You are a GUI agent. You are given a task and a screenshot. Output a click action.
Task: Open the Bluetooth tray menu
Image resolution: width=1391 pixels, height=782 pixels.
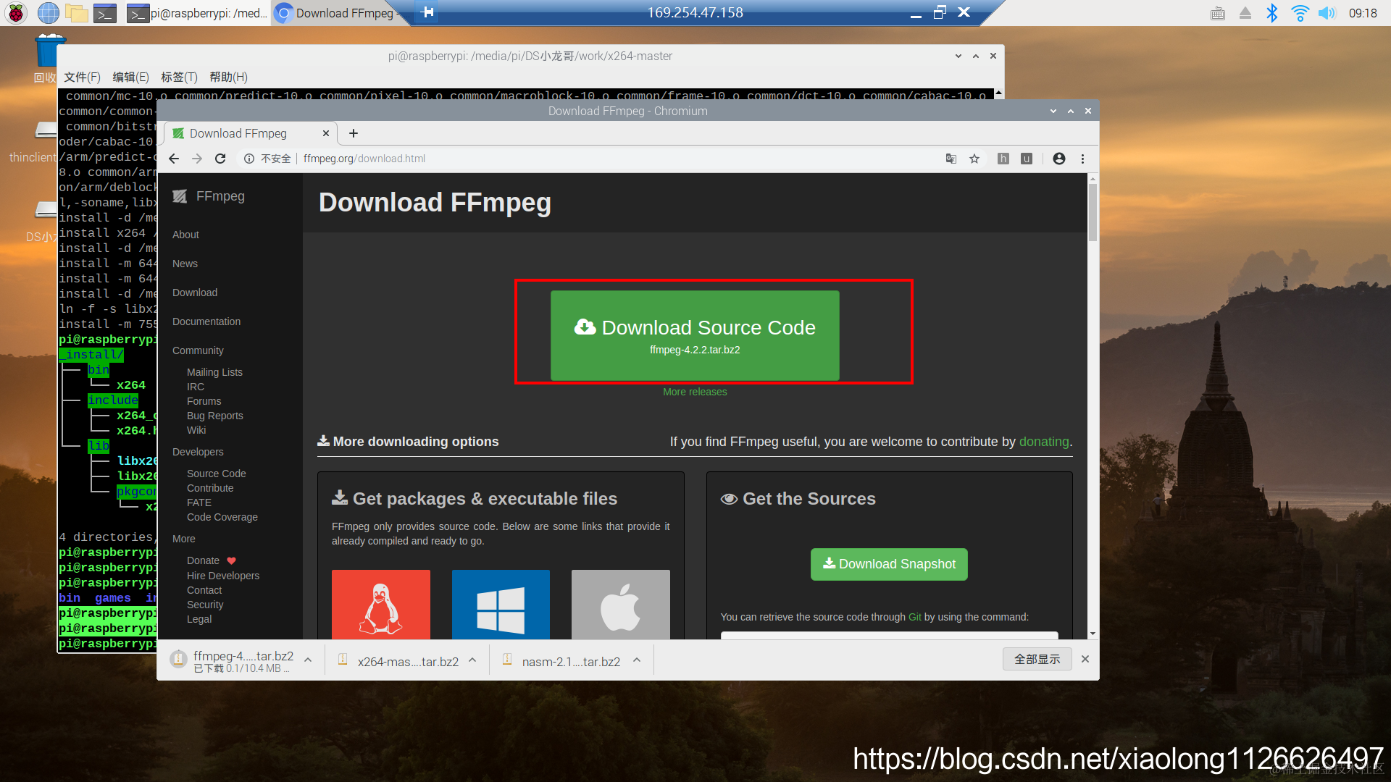click(x=1271, y=12)
